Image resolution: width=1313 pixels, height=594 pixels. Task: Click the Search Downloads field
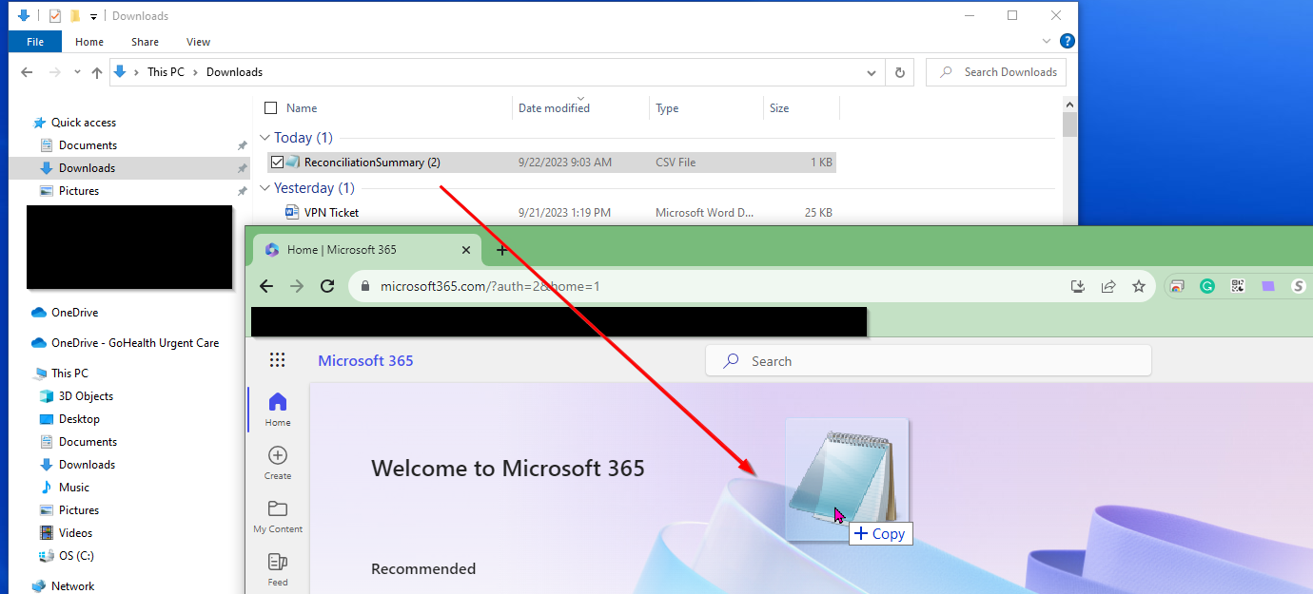[996, 72]
